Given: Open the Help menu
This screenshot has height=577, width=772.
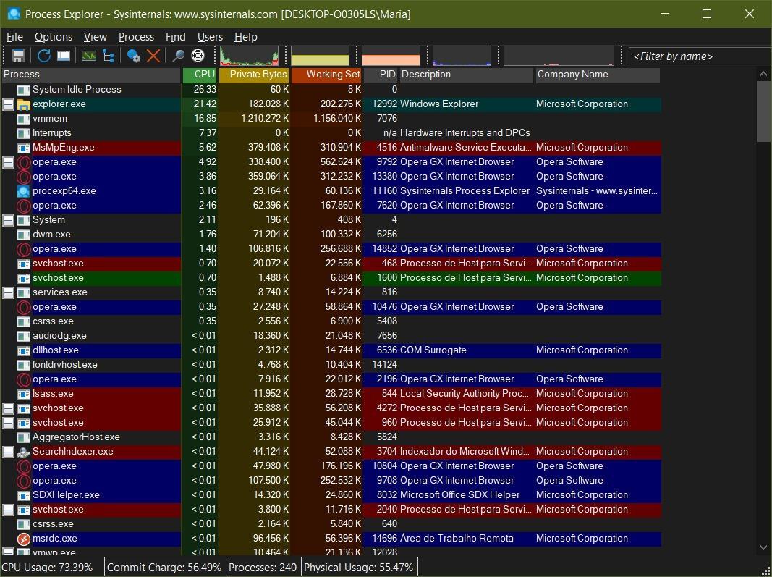Looking at the screenshot, I should [246, 37].
